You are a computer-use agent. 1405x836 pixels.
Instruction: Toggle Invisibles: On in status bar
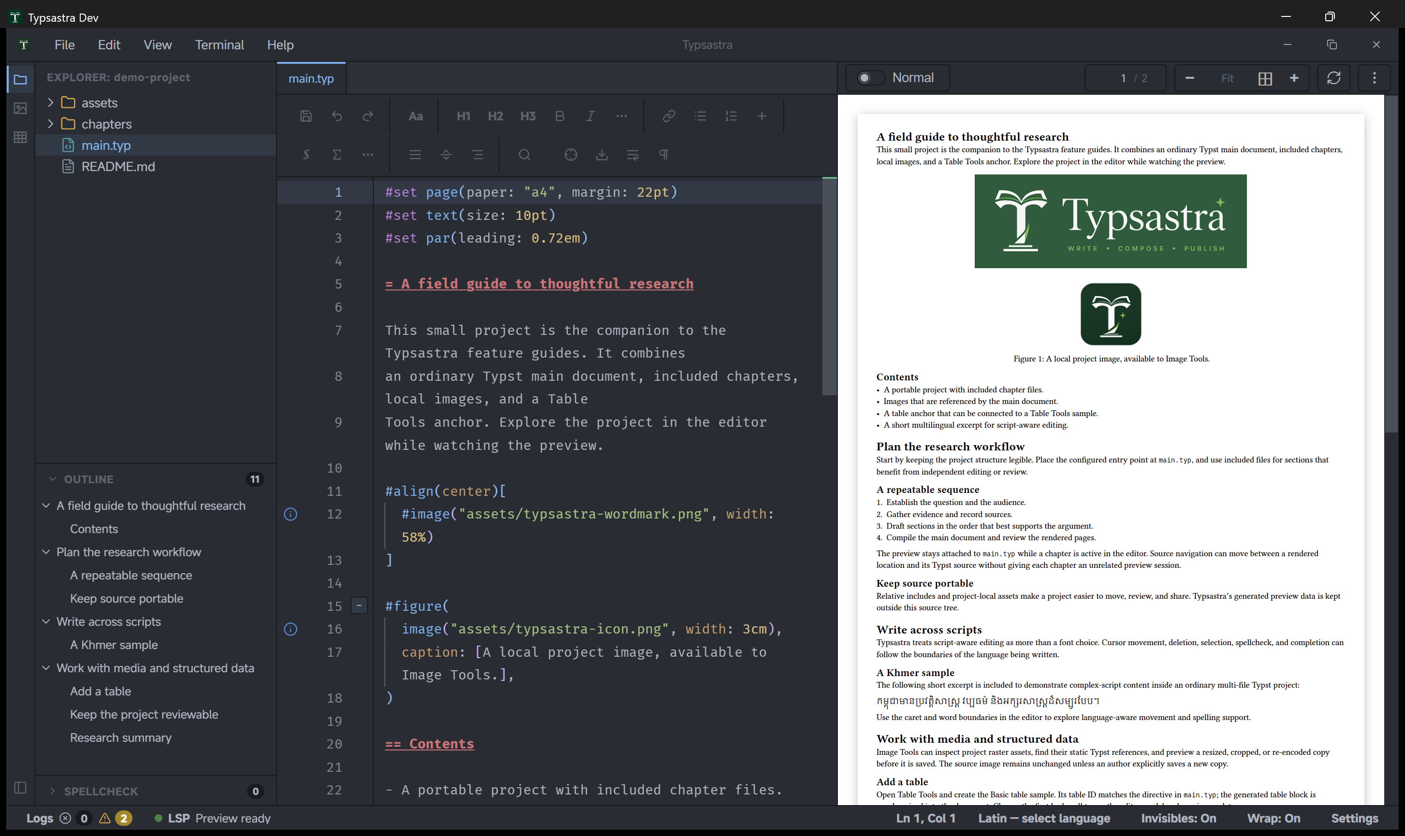(1178, 818)
